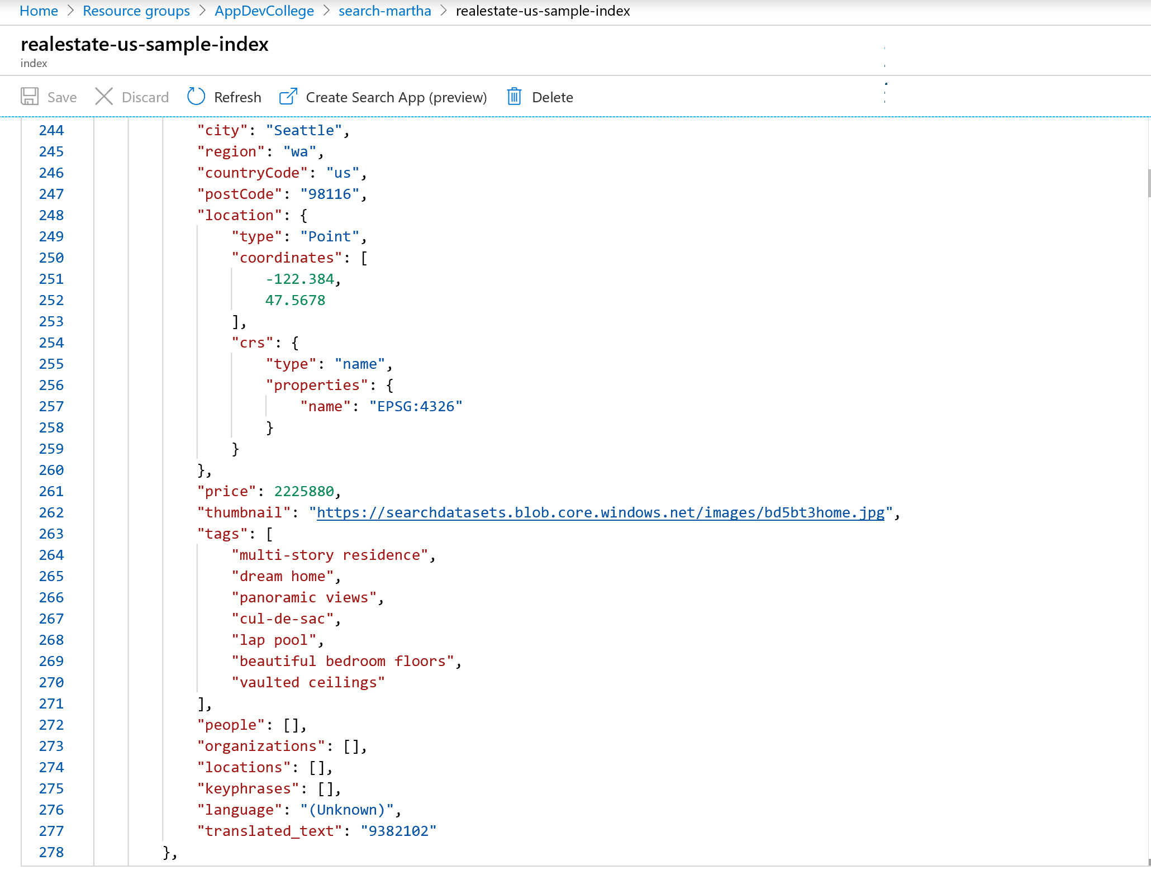The image size is (1151, 870).
Task: Click the "Seattle" city value text
Action: click(x=303, y=130)
